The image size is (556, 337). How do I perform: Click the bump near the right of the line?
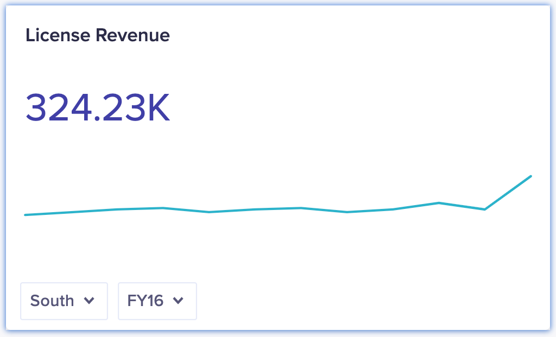[439, 202]
